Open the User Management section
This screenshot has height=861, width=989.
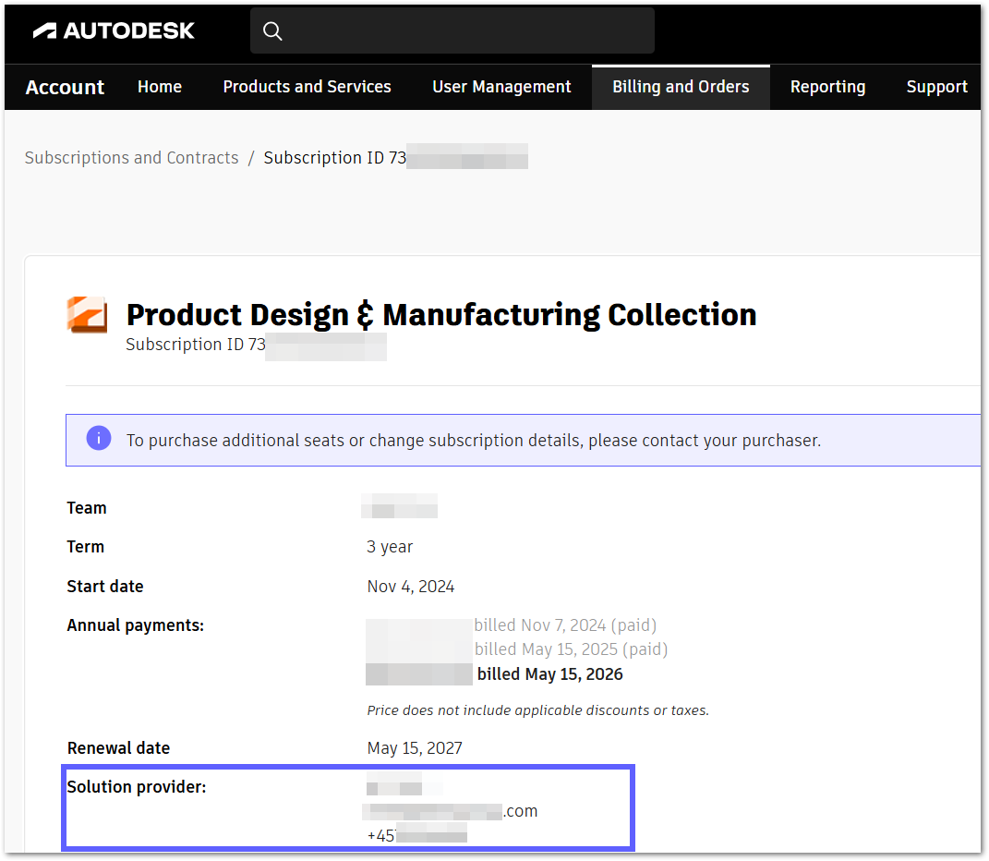pos(501,86)
